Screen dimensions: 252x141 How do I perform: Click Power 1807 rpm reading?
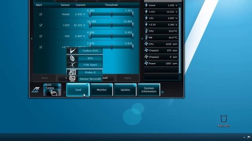click(172, 63)
